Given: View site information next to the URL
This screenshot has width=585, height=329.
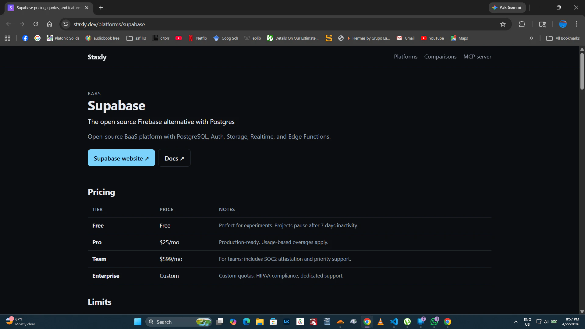Looking at the screenshot, I should point(66,24).
